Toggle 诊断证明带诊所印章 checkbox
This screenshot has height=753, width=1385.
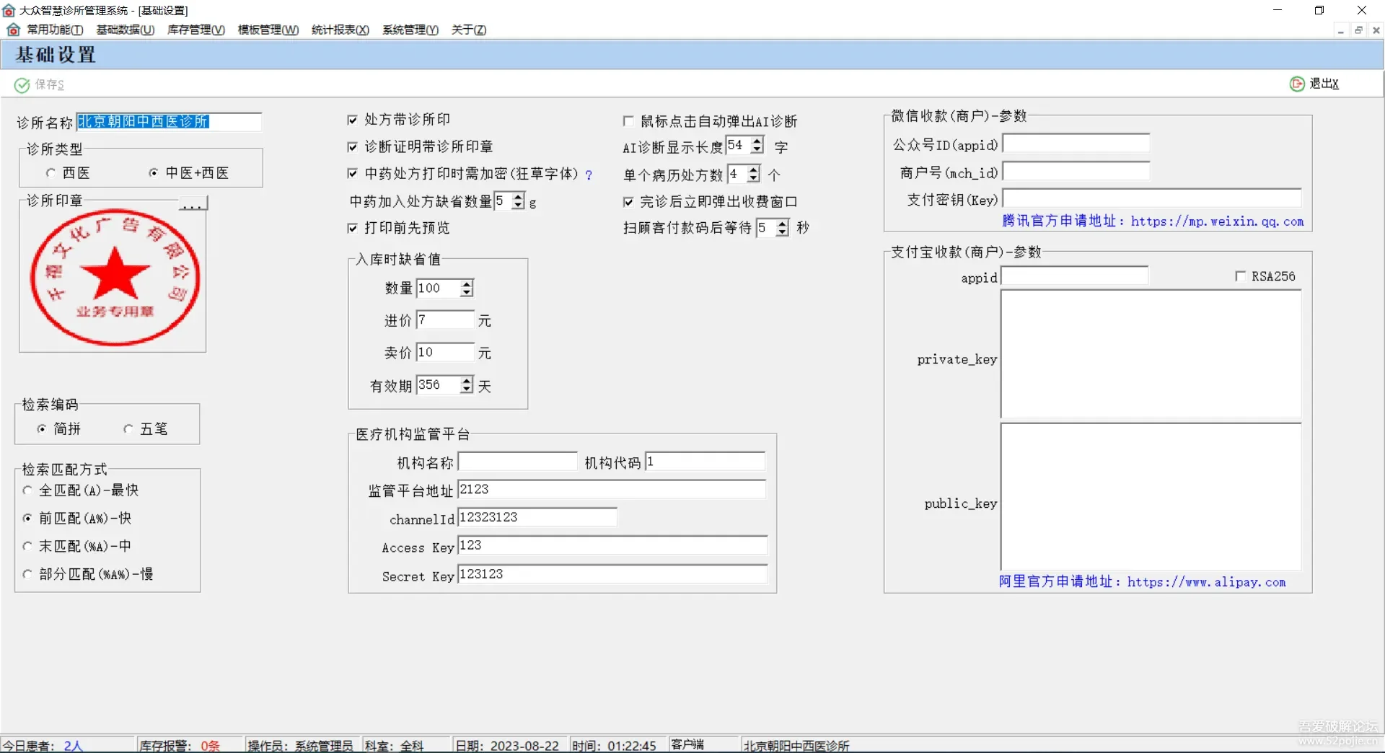(353, 147)
